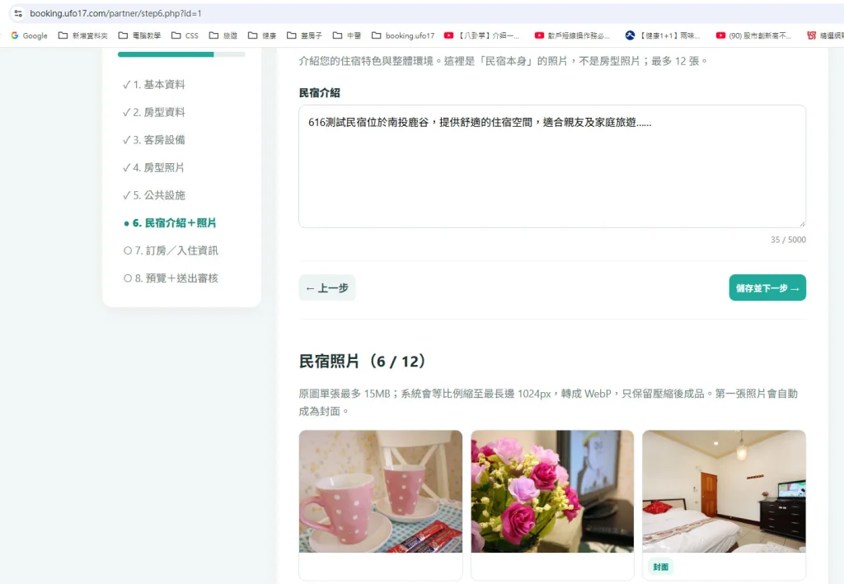This screenshot has height=584, width=844.
Task: Click the 民宿介紹 field label
Action: (319, 92)
